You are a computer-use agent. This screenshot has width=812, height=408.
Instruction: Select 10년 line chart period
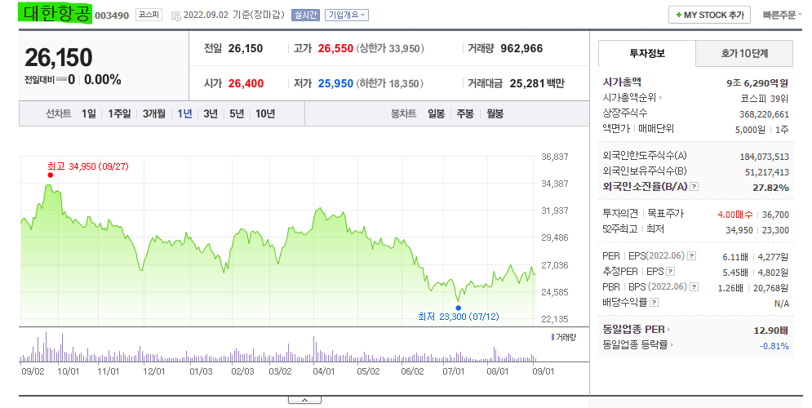(x=265, y=113)
